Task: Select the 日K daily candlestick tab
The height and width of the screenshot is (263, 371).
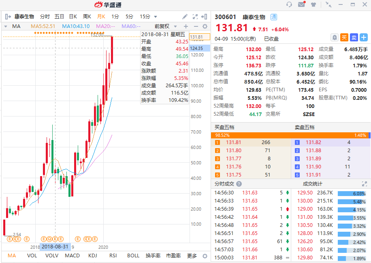Action: click(x=73, y=17)
